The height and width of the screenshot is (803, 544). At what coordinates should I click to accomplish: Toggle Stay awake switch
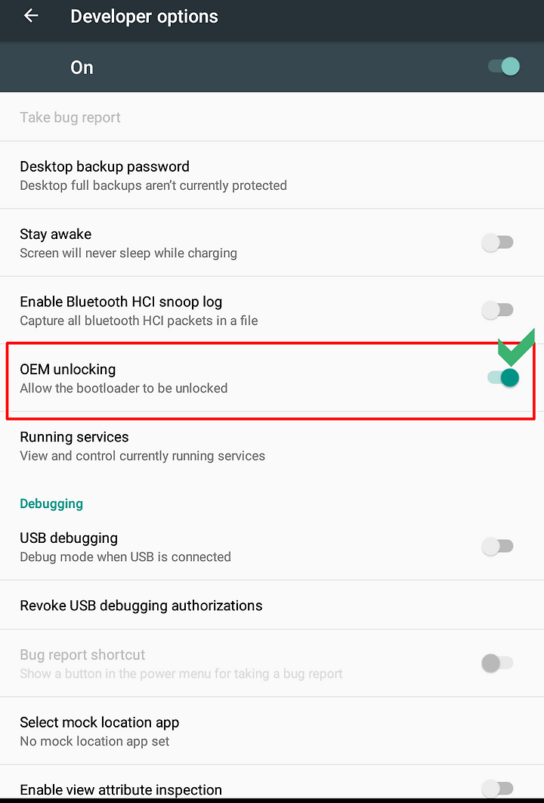point(497,242)
